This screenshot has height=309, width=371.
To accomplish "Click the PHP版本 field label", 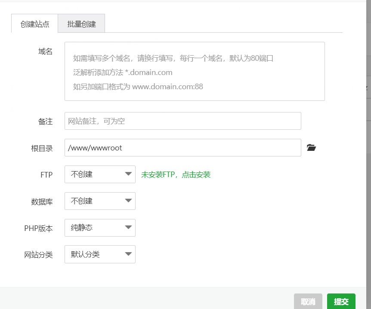I will pyautogui.click(x=38, y=228).
